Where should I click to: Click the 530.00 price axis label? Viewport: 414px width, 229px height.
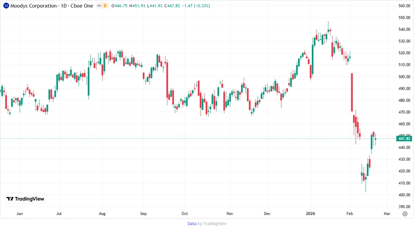(x=404, y=41)
